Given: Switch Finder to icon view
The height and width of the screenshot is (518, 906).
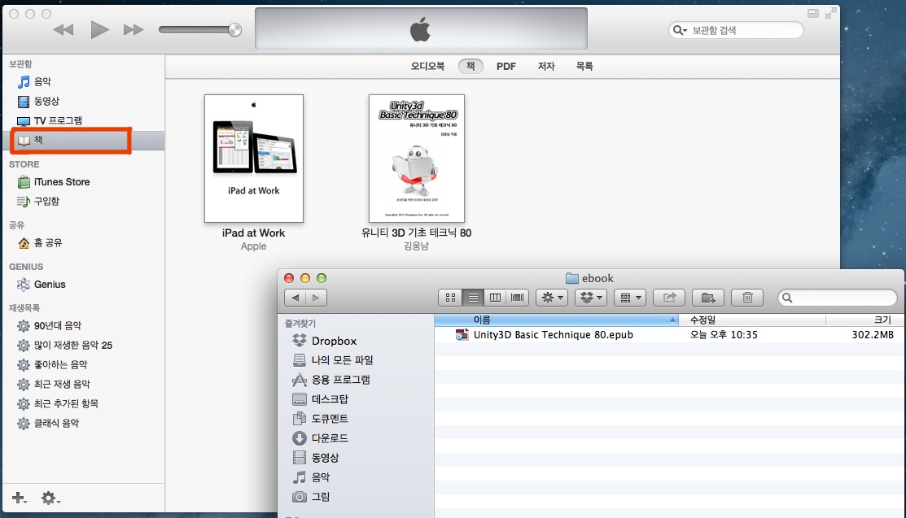Looking at the screenshot, I should [x=450, y=298].
